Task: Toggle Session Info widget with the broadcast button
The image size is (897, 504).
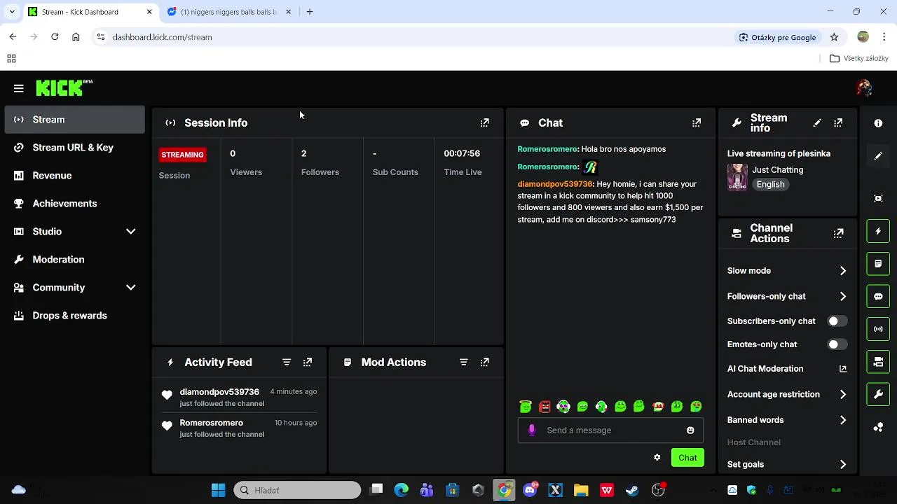Action: (878, 329)
